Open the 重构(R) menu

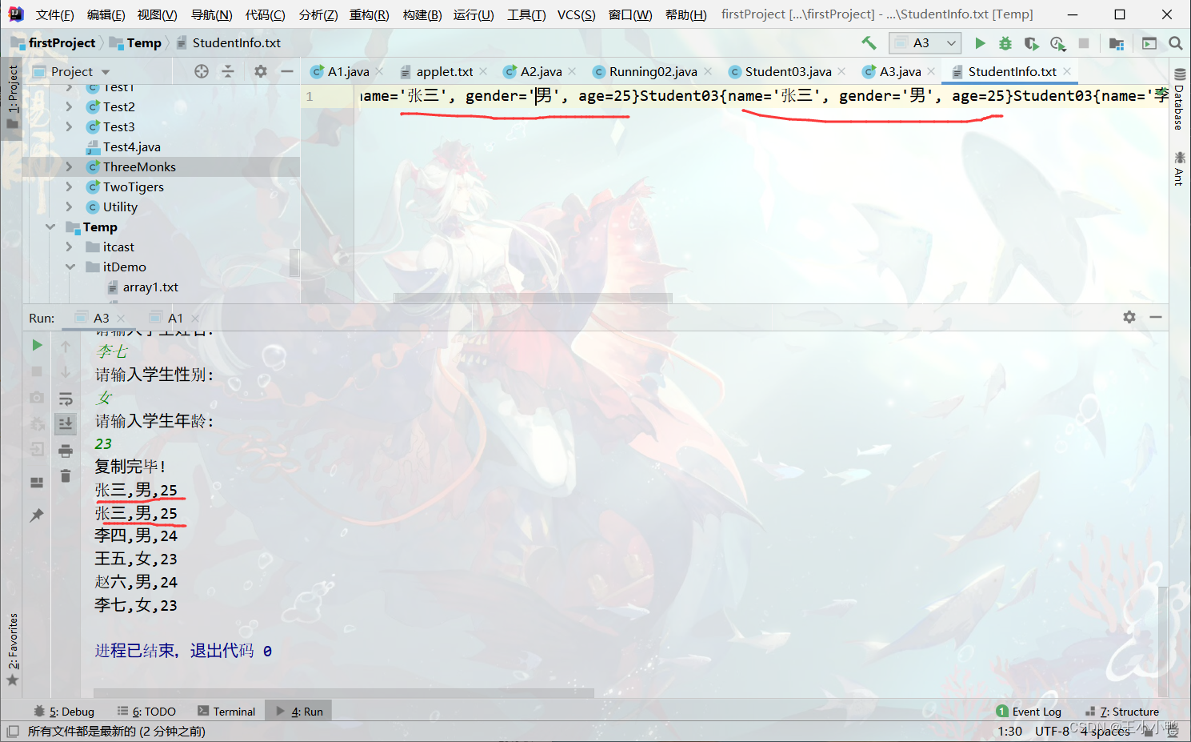click(x=370, y=15)
